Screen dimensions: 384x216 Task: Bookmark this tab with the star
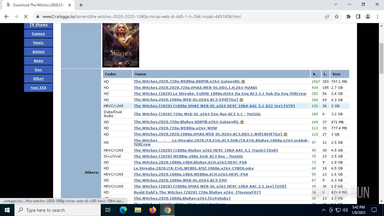click(x=337, y=16)
